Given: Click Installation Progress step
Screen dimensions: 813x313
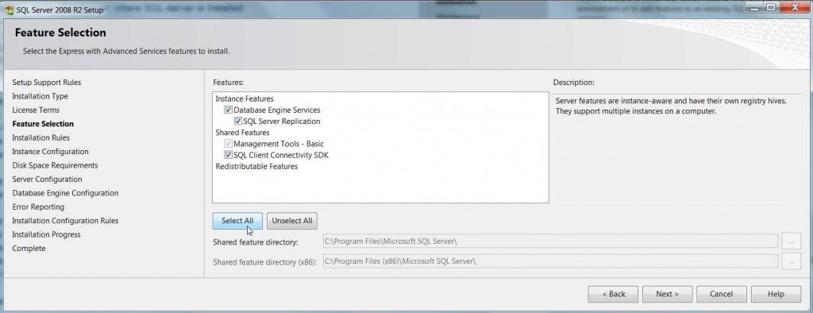Looking at the screenshot, I should (x=46, y=234).
